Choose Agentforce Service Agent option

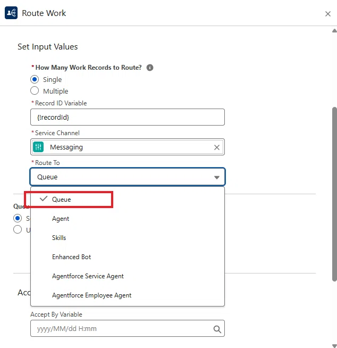(128, 276)
